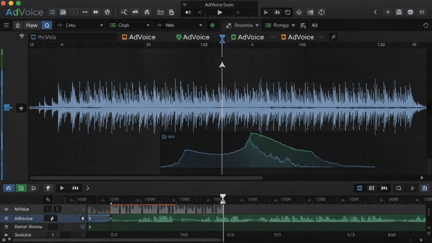This screenshot has width=432, height=243.
Task: Click the fast-forward double arrow icon
Action: (x=96, y=12)
